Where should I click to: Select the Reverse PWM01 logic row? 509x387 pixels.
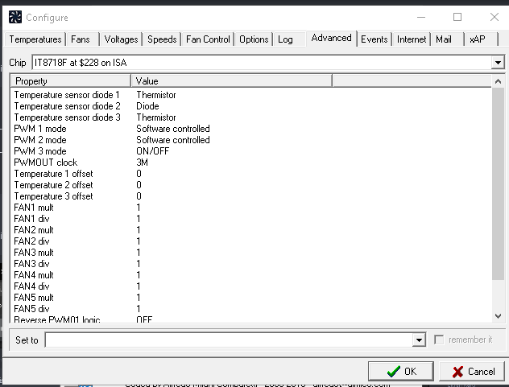coord(251,319)
